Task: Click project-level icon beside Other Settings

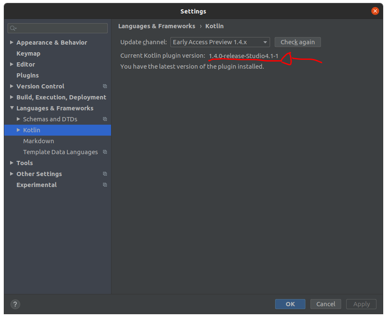Action: (x=105, y=174)
